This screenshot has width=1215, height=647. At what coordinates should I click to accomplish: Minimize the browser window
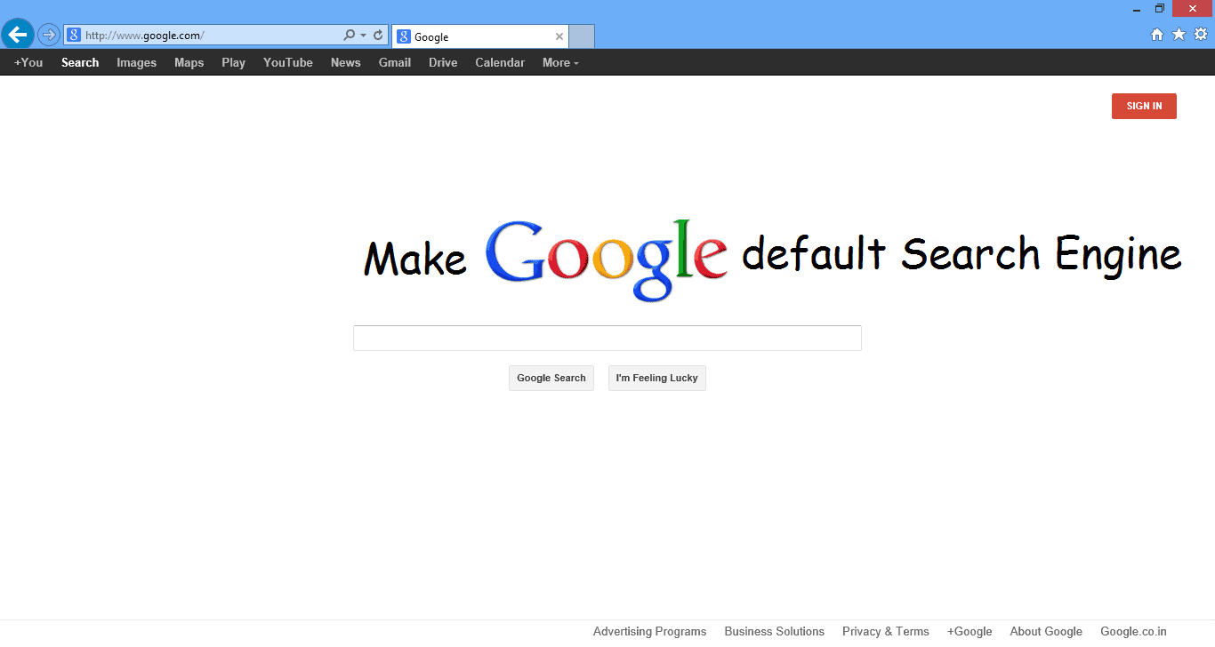(x=1137, y=9)
